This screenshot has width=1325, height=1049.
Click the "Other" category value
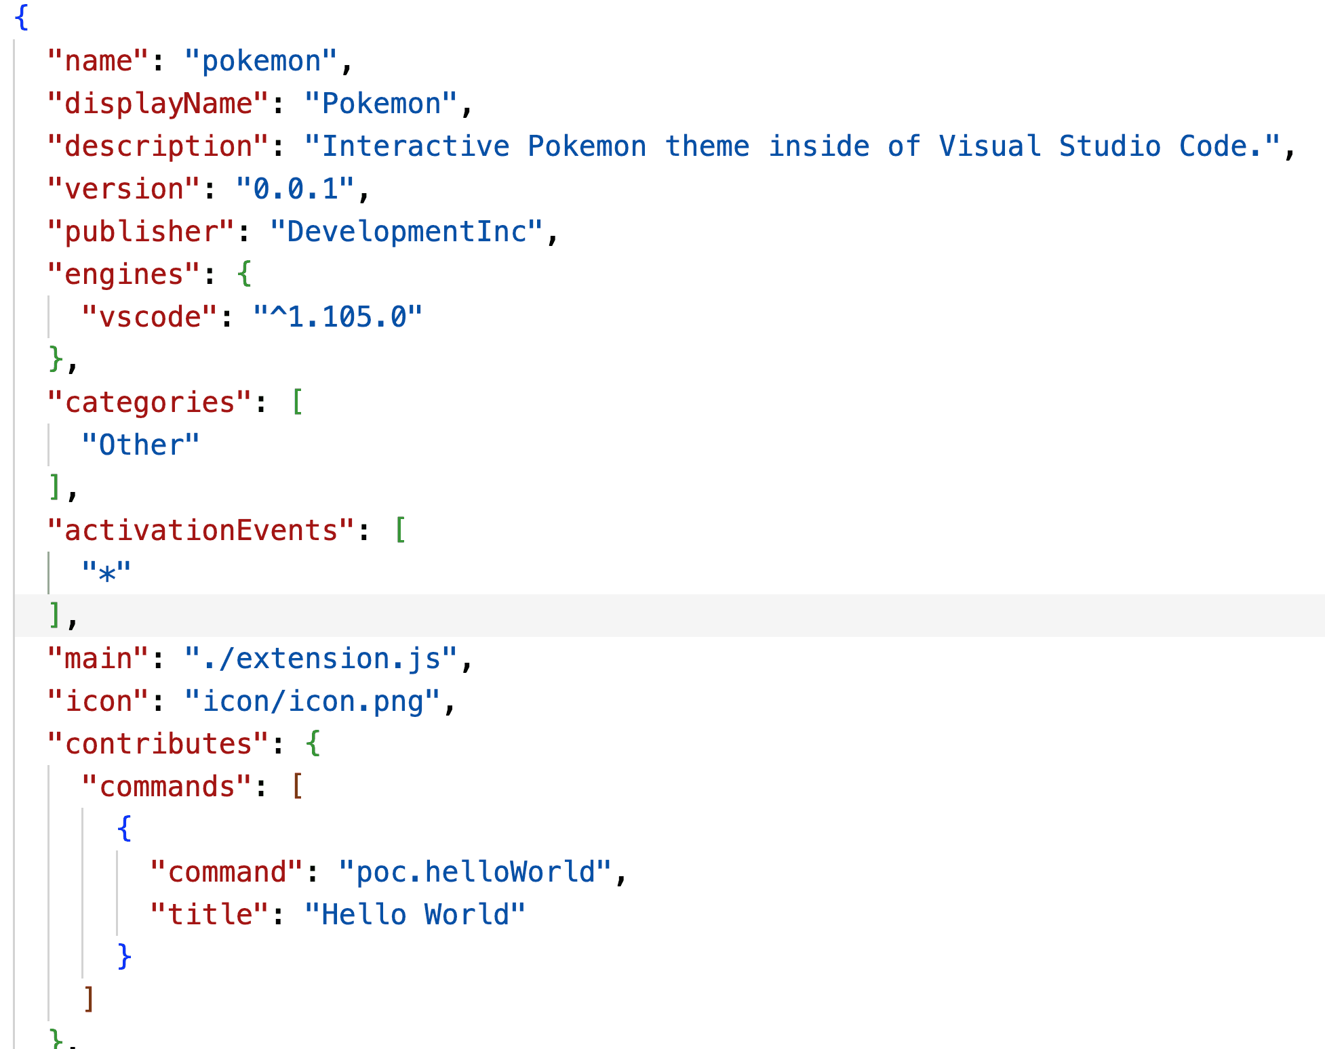click(x=140, y=446)
